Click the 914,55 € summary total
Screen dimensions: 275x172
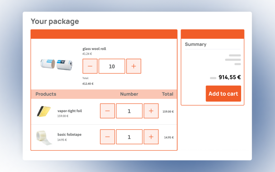(229, 77)
